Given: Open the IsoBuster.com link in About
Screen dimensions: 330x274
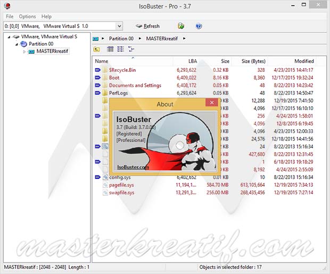Looking at the screenshot, I should (x=133, y=167).
